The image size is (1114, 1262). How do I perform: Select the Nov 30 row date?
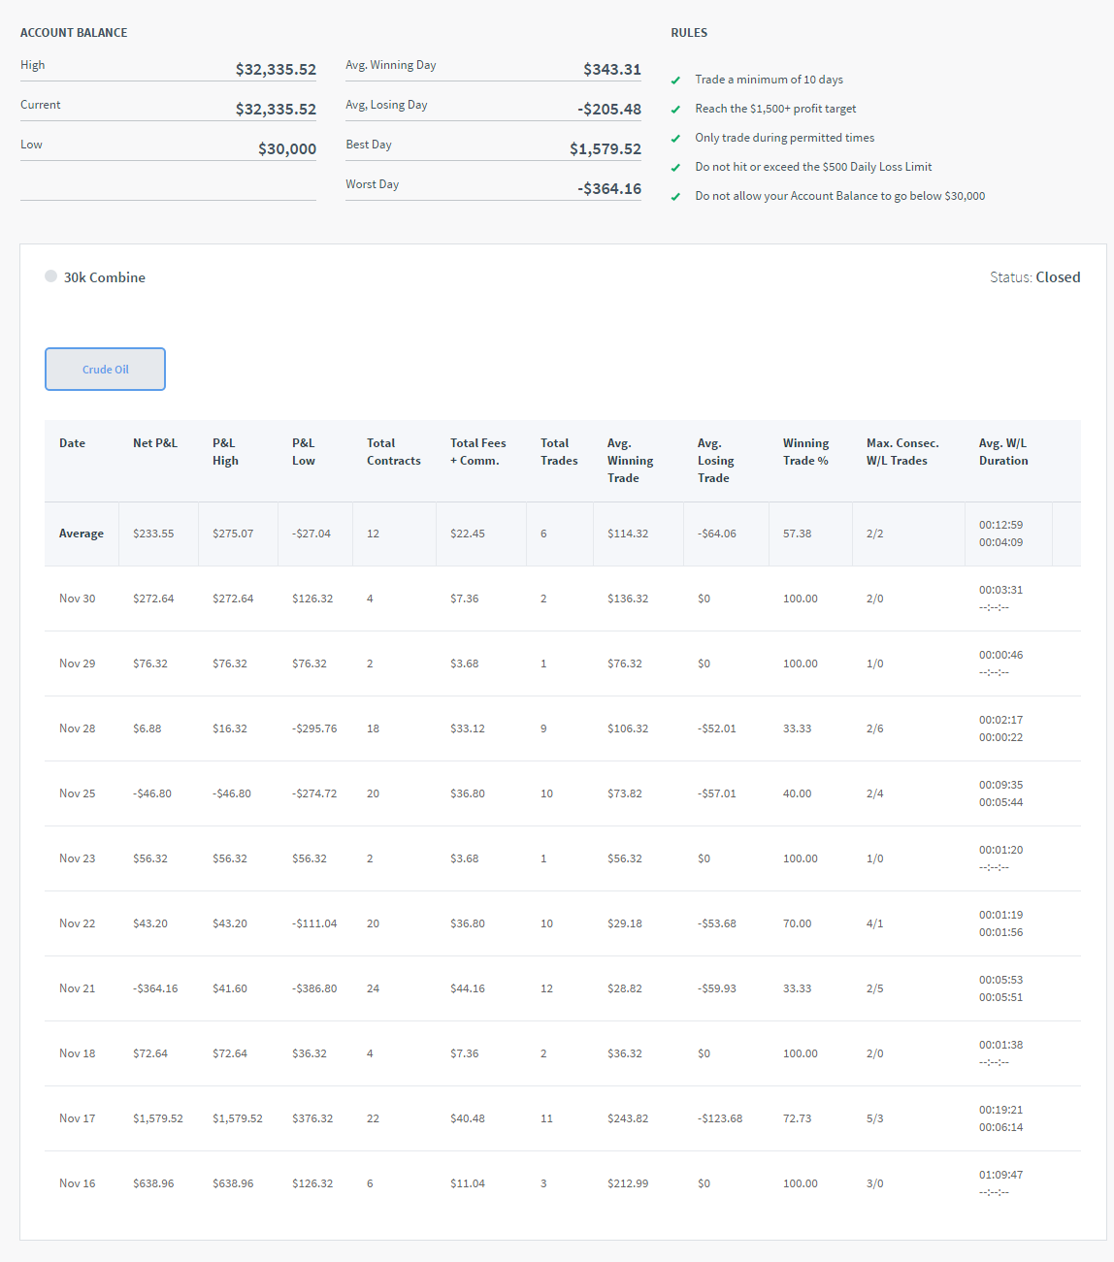pyautogui.click(x=78, y=599)
